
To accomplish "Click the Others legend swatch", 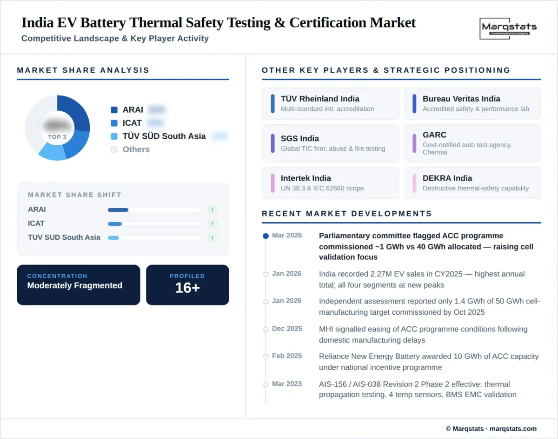I will tap(114, 149).
